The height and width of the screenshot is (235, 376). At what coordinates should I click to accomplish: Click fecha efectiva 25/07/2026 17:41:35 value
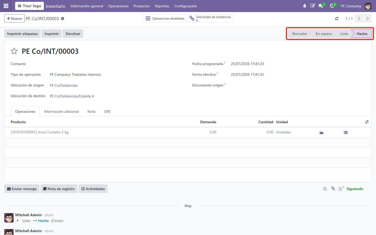pyautogui.click(x=247, y=74)
